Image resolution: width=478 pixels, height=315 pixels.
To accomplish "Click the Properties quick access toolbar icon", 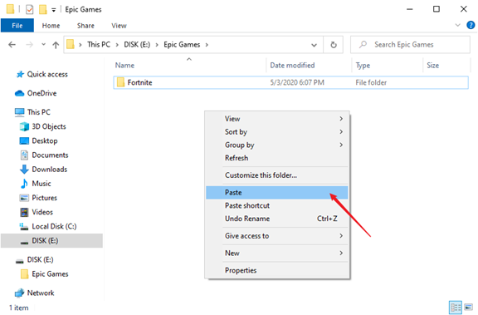I will coord(29,9).
